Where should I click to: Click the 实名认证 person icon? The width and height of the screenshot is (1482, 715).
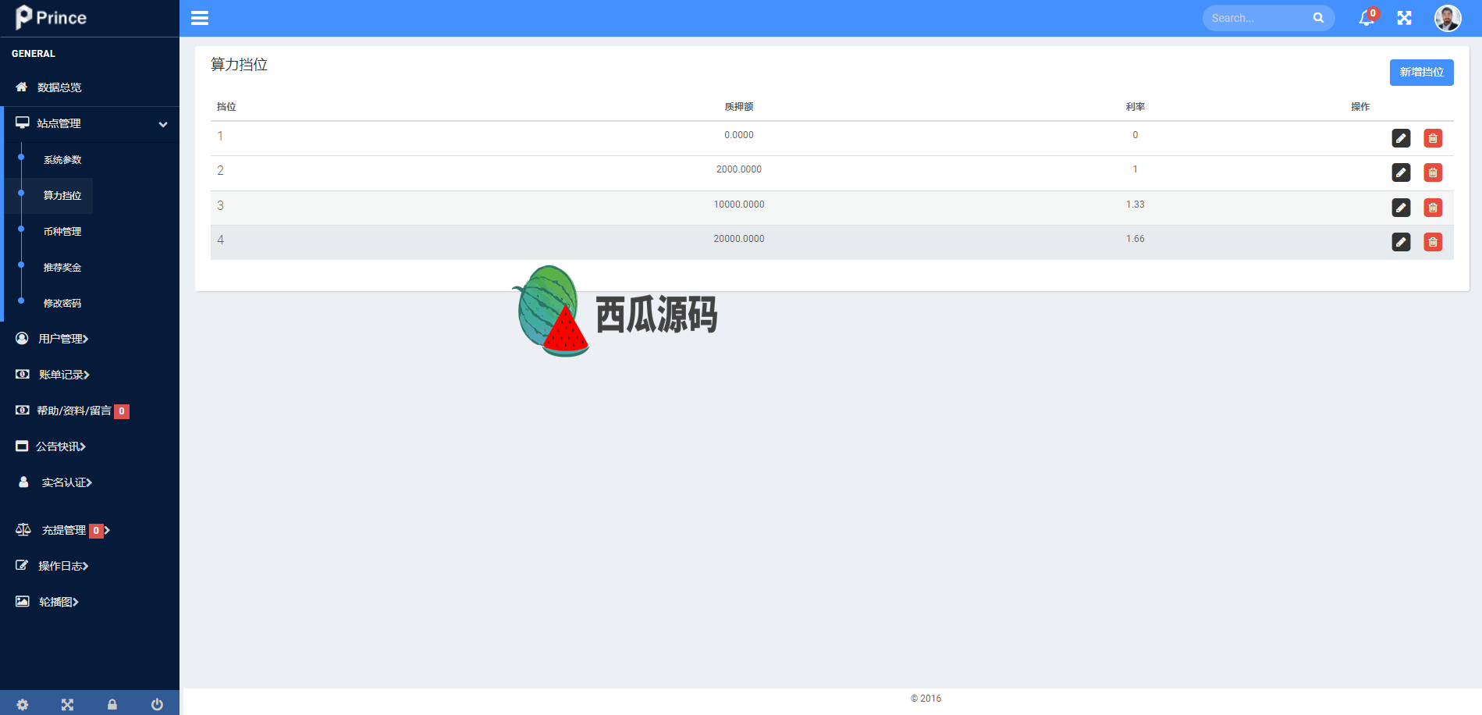pos(23,482)
